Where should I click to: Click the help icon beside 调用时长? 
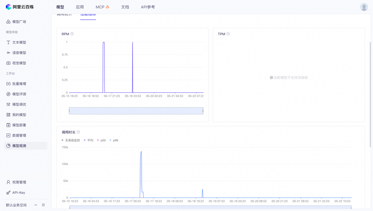pos(78,132)
